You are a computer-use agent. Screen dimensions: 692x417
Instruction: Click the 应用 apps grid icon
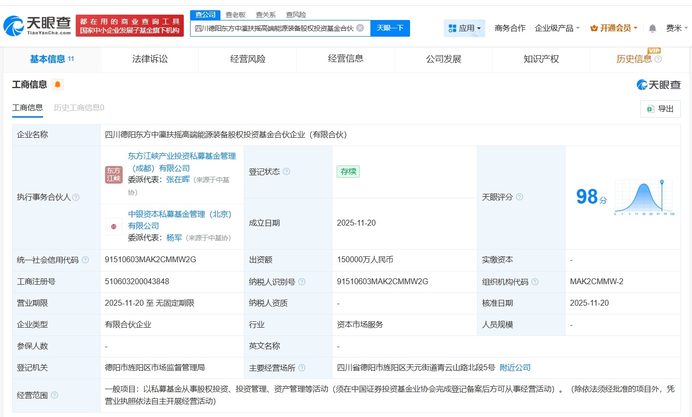point(453,28)
